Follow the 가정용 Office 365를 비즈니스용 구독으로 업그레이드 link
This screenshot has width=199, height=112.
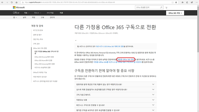(x=117, y=62)
